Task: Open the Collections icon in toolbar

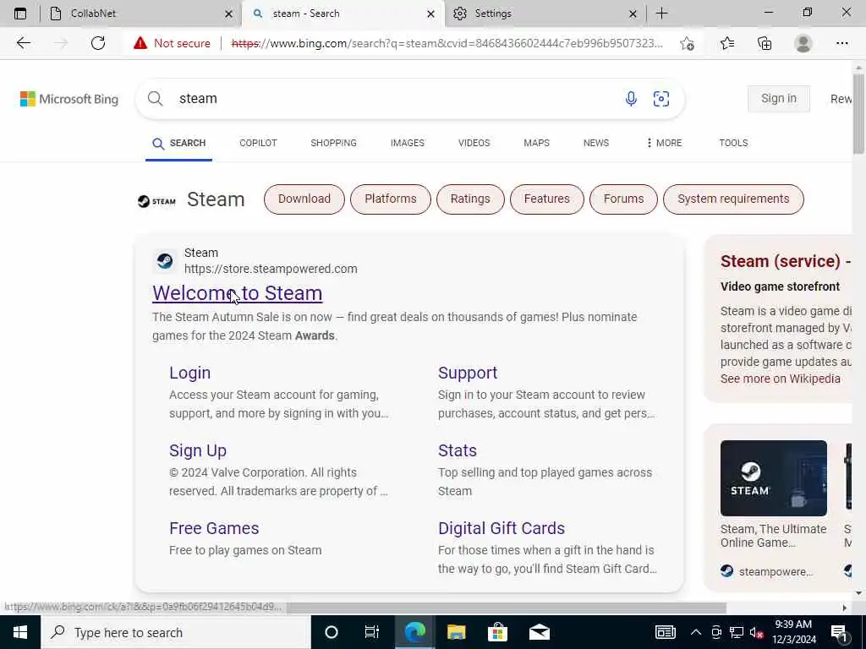Action: click(x=765, y=43)
